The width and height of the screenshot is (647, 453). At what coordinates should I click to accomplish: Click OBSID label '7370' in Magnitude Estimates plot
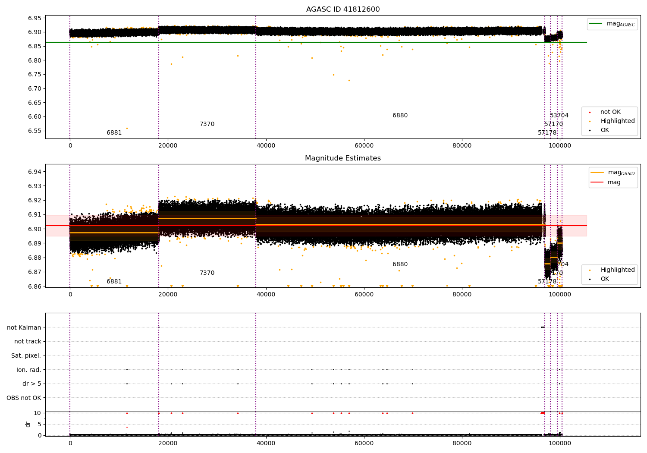207,273
